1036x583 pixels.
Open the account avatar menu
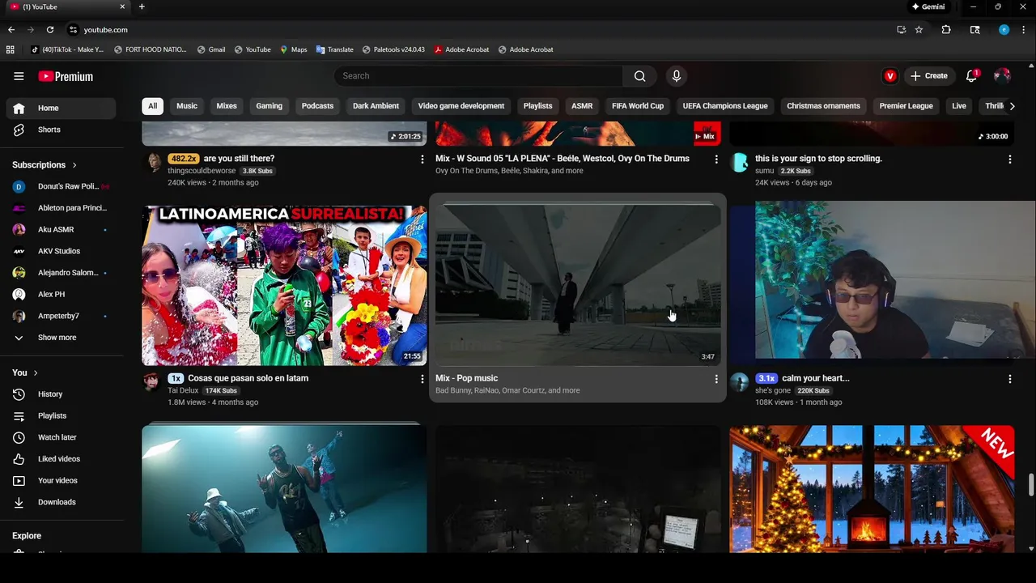pyautogui.click(x=1002, y=76)
